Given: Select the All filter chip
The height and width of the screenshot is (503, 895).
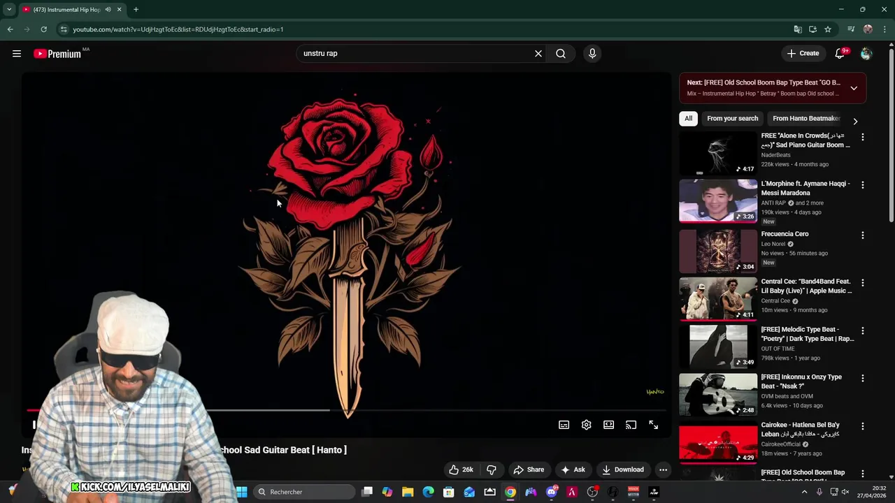Looking at the screenshot, I should point(689,119).
